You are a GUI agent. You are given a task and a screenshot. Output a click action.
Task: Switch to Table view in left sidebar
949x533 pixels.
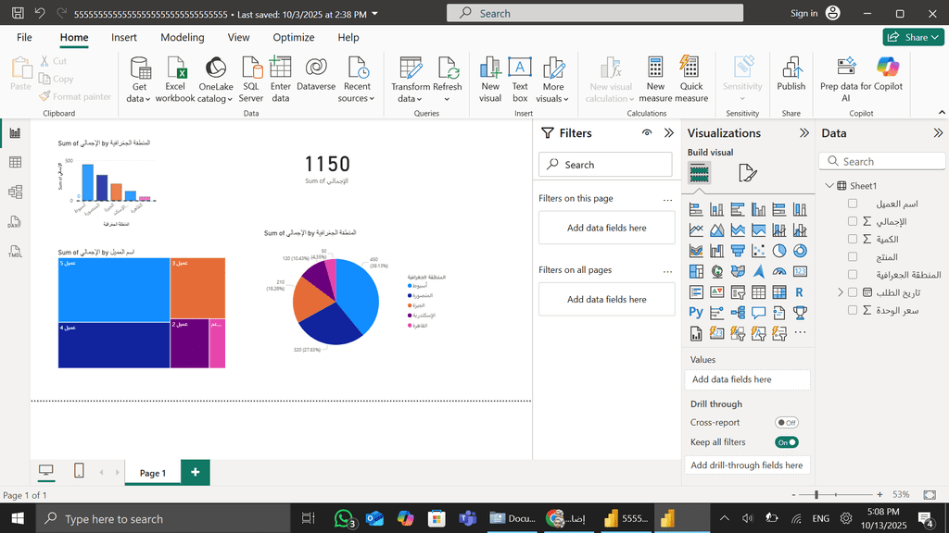(15, 163)
